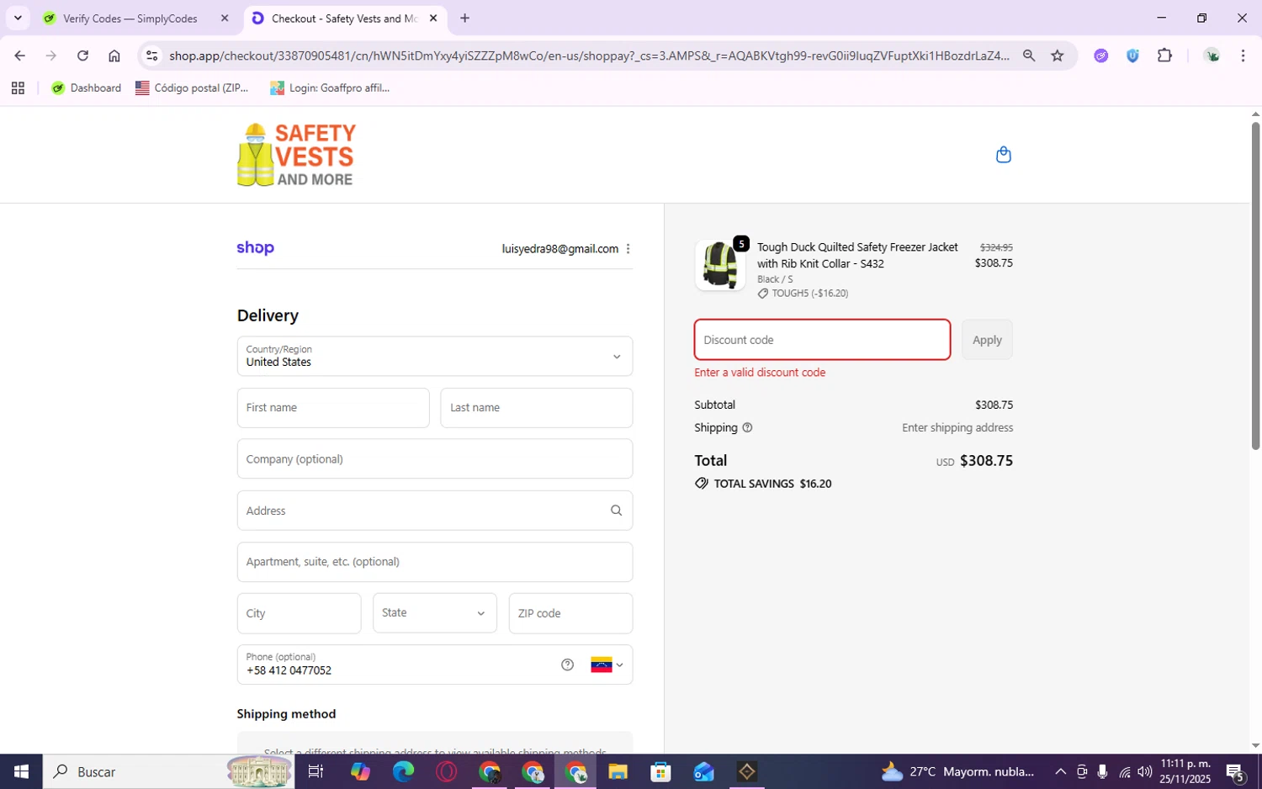Viewport: 1262px width, 789px height.
Task: Click the purple circular extension icon
Action: tap(1100, 56)
